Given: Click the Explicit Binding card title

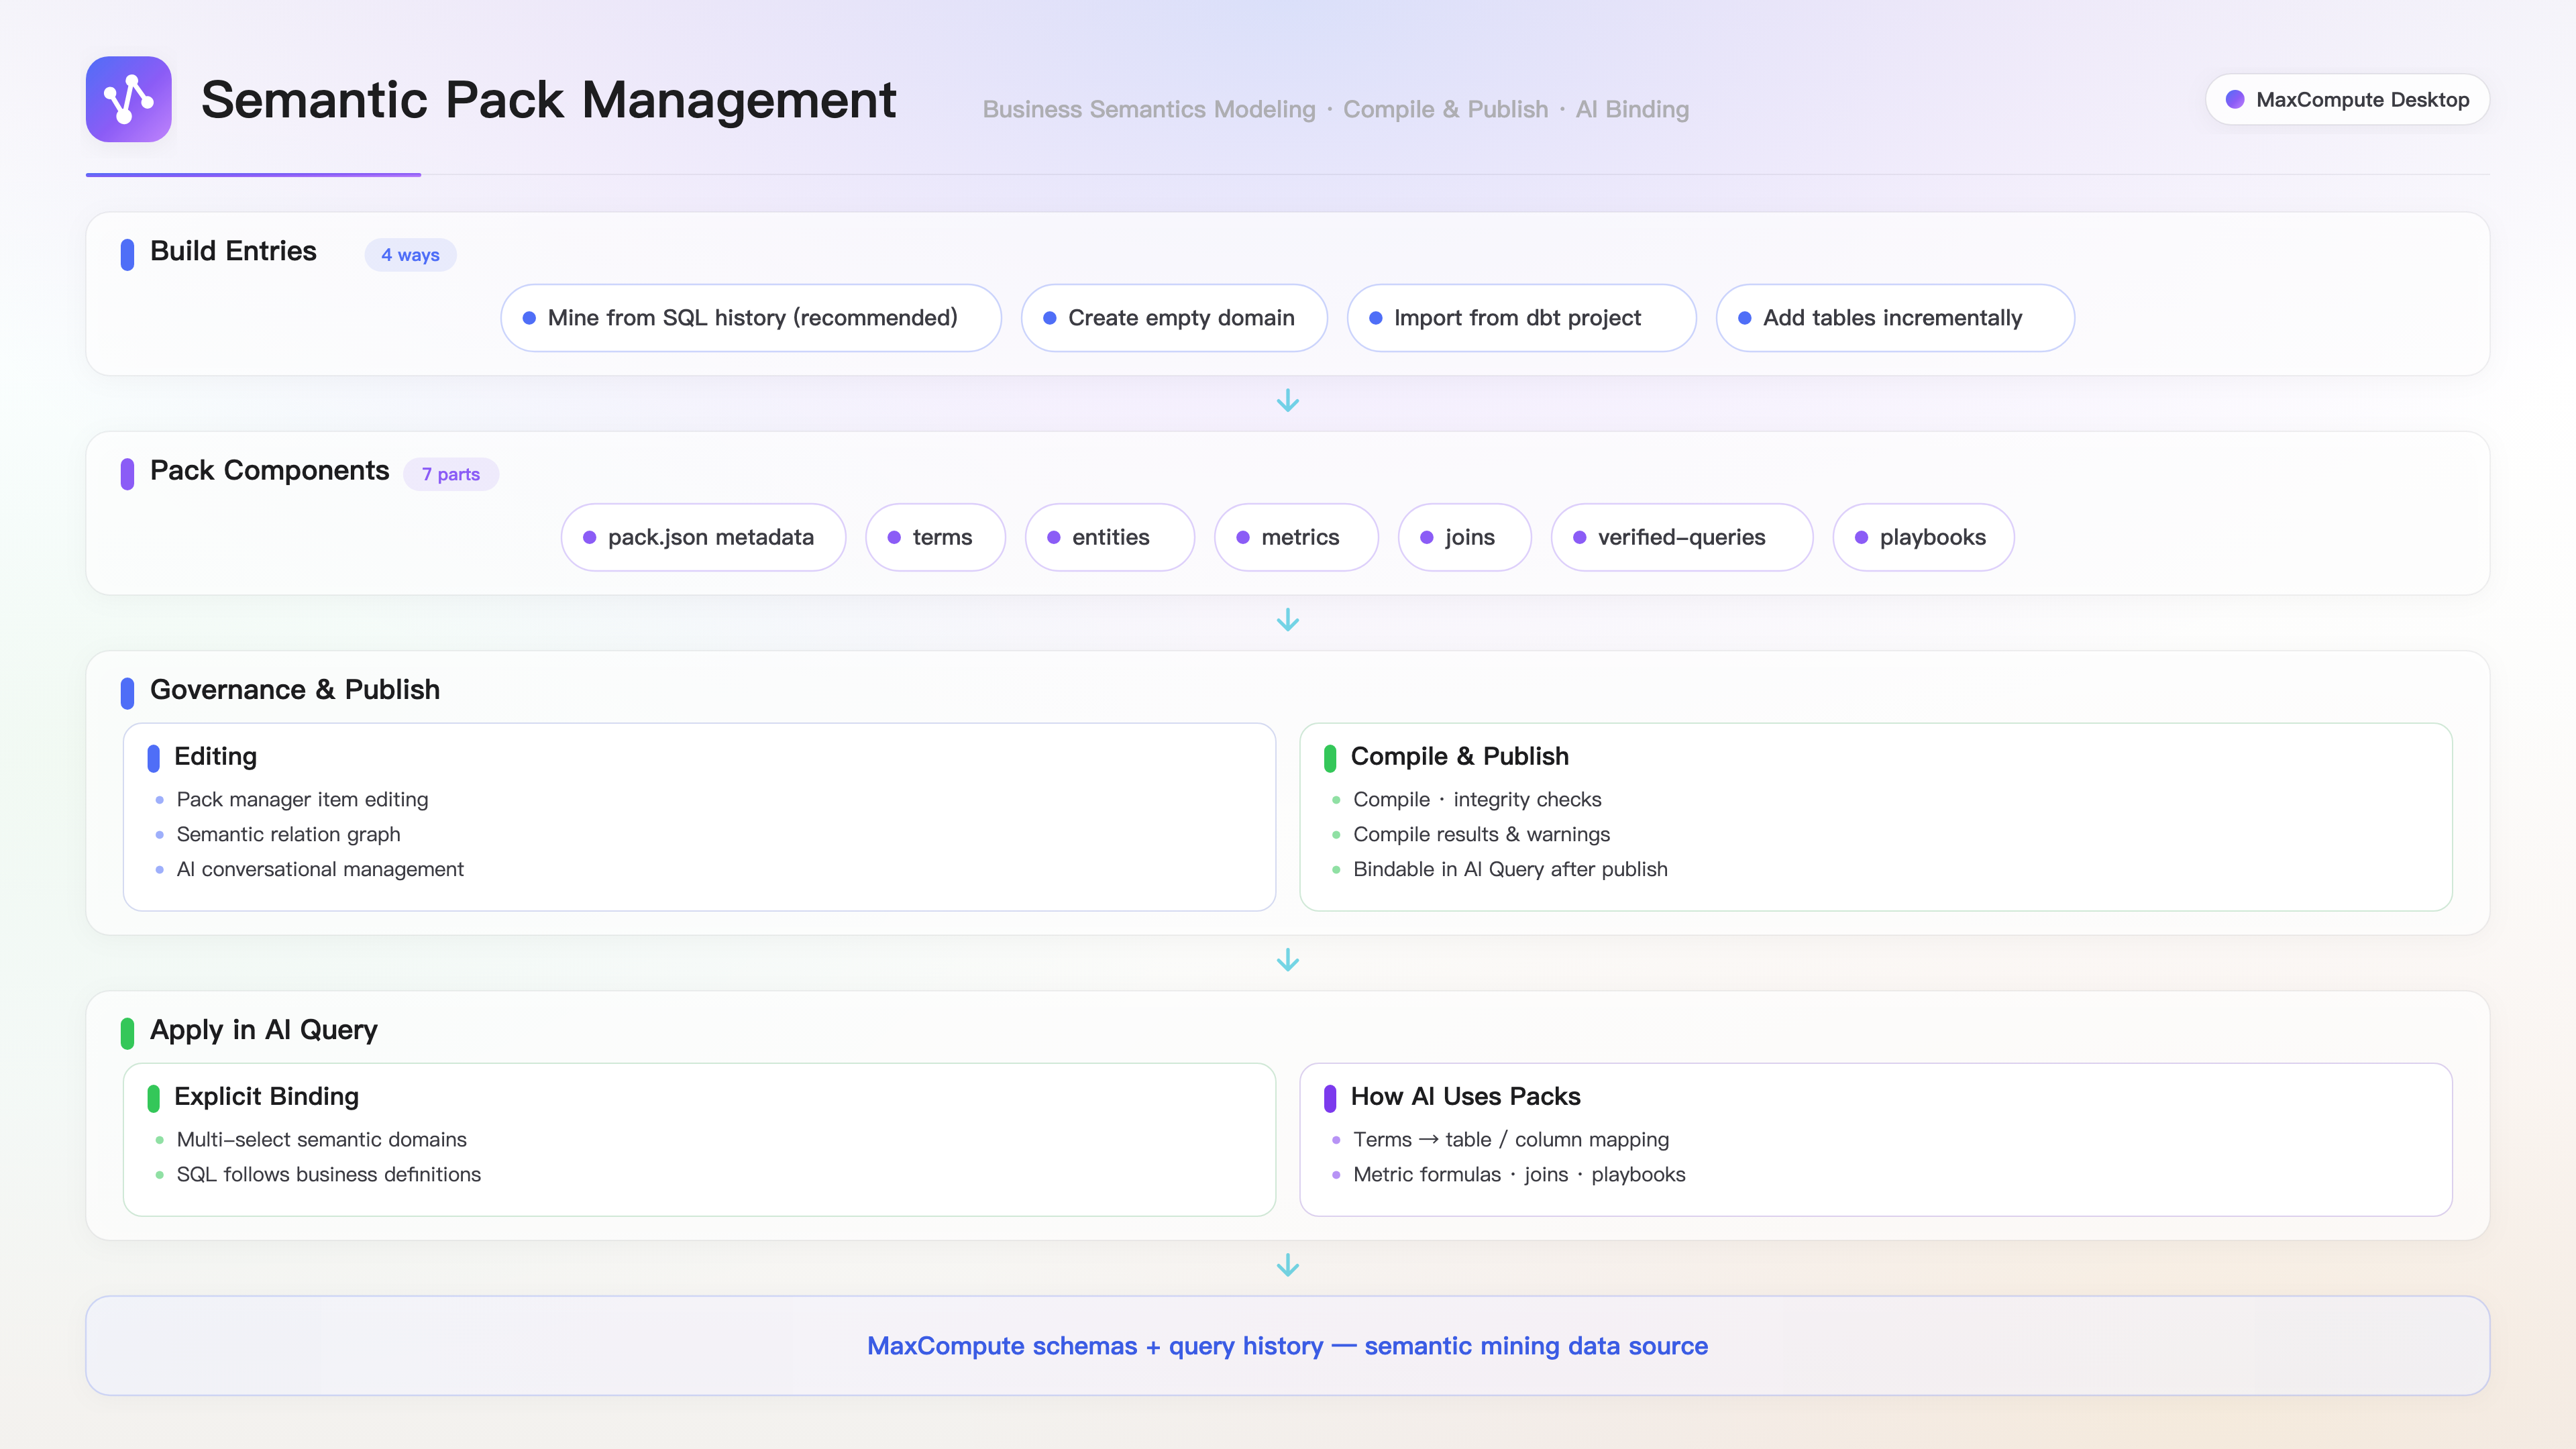Looking at the screenshot, I should 266,1096.
